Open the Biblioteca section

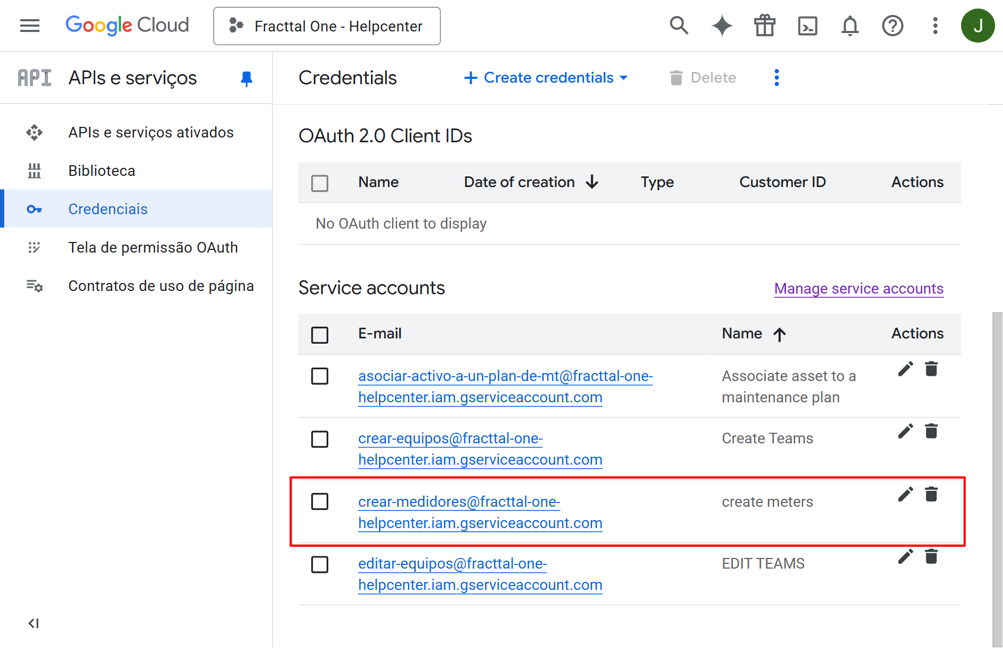[101, 171]
